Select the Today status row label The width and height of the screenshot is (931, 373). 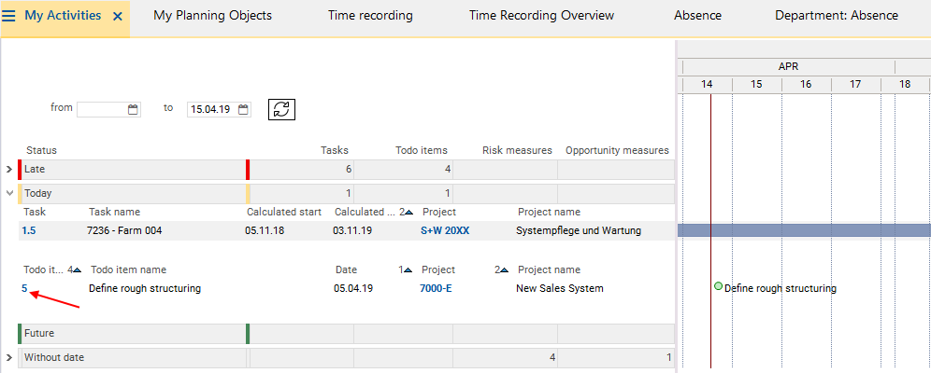coord(38,193)
